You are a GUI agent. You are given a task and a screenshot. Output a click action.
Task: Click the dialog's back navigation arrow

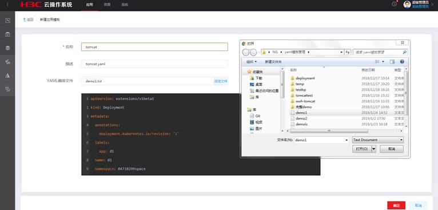[246, 52]
